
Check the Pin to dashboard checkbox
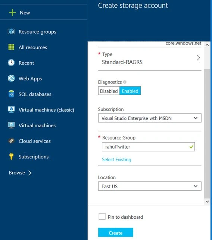(102, 216)
